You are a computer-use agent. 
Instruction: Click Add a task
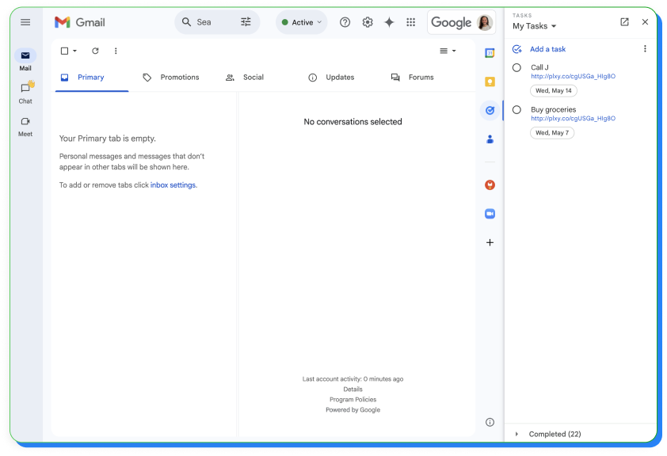547,48
